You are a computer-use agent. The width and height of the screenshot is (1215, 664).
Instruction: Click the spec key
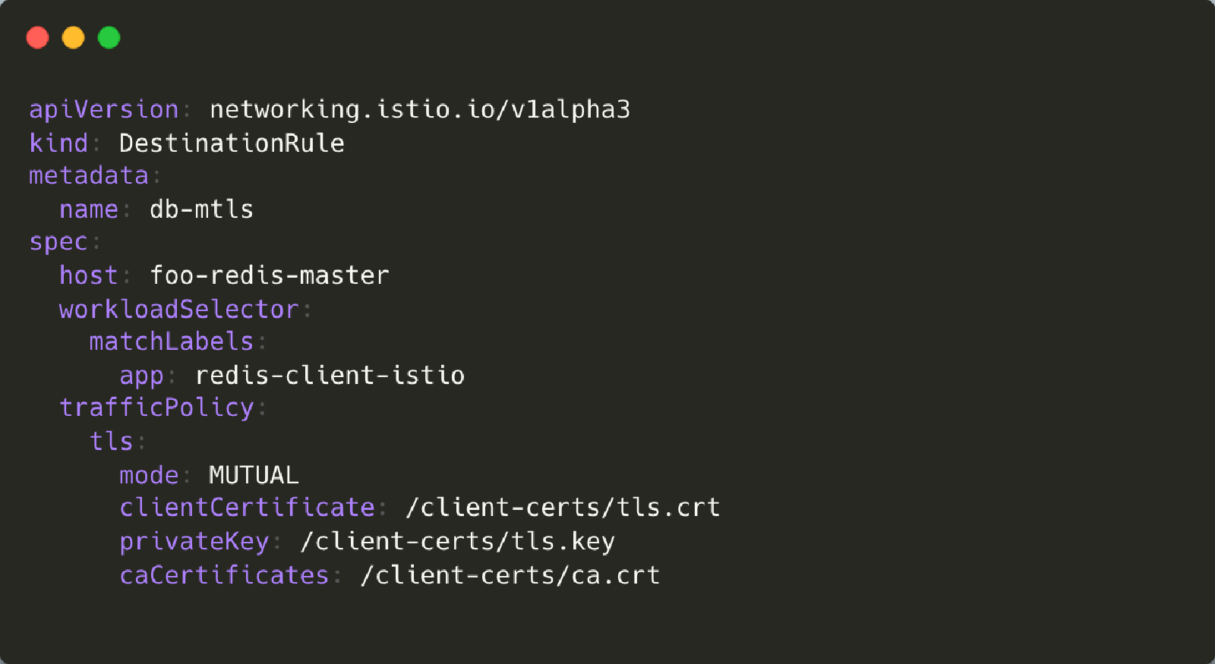click(58, 243)
